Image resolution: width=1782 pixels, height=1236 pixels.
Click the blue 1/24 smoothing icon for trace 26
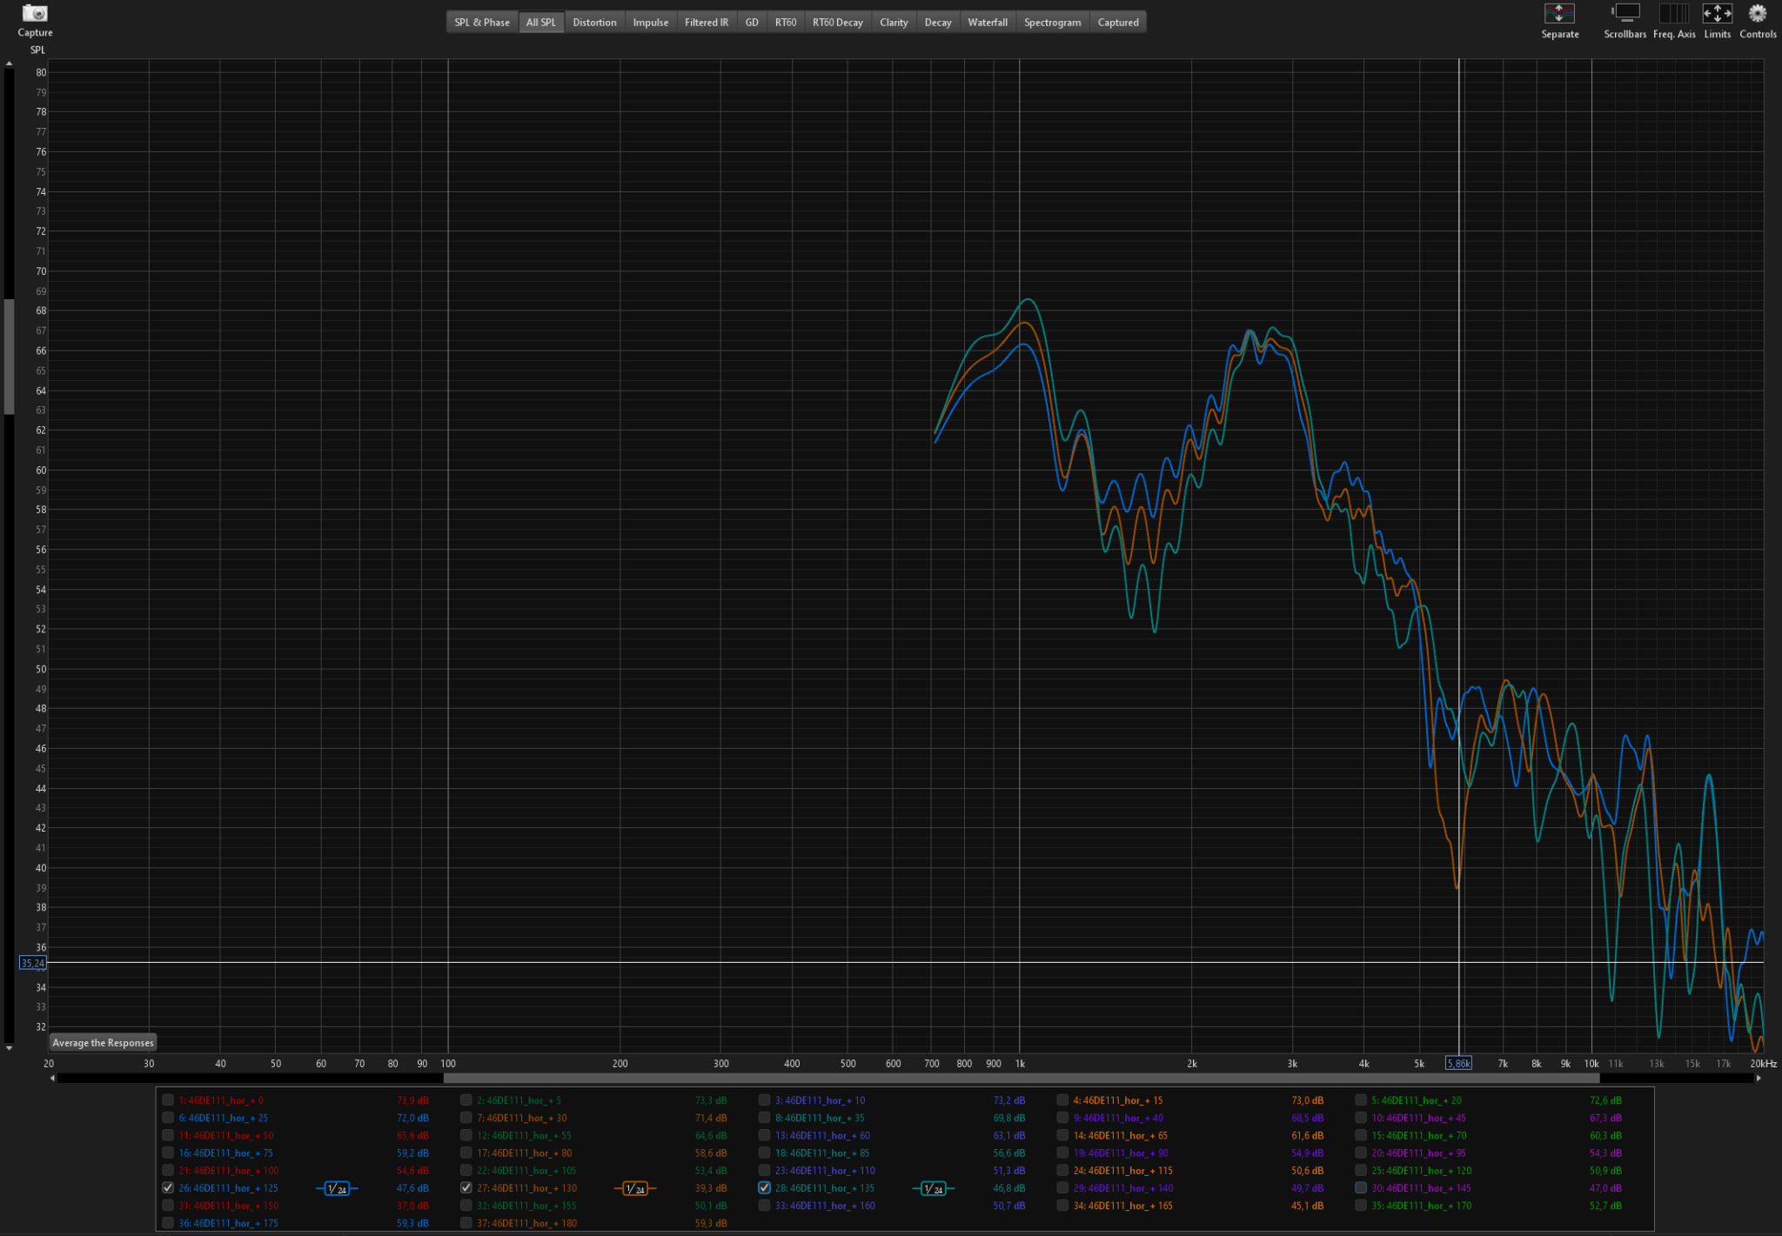(x=337, y=1188)
